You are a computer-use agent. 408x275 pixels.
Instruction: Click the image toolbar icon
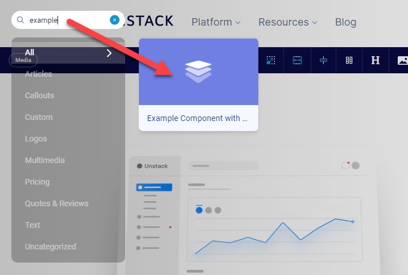pos(402,60)
